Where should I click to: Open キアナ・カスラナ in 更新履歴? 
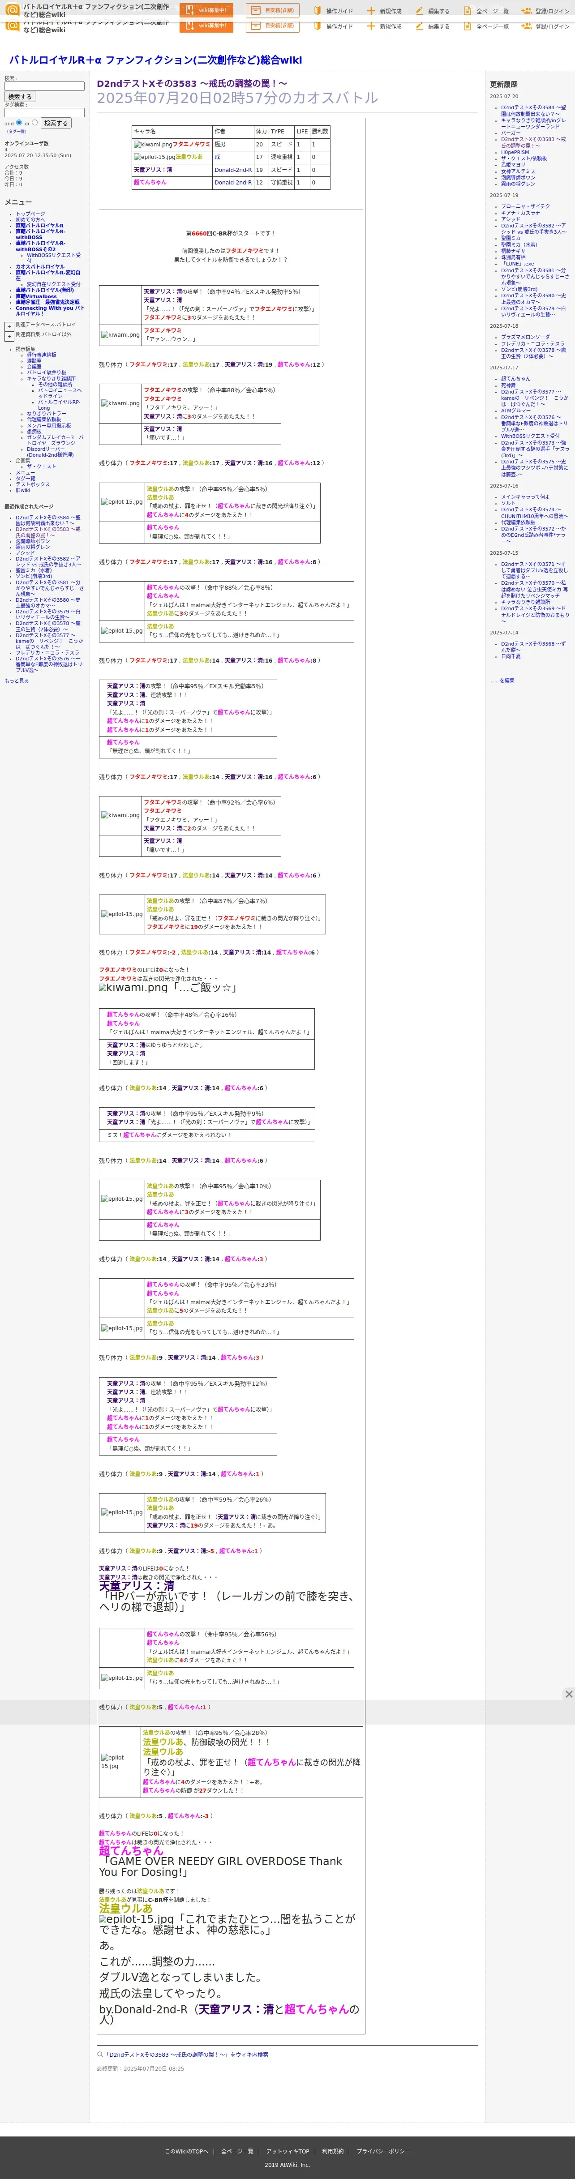coord(520,213)
